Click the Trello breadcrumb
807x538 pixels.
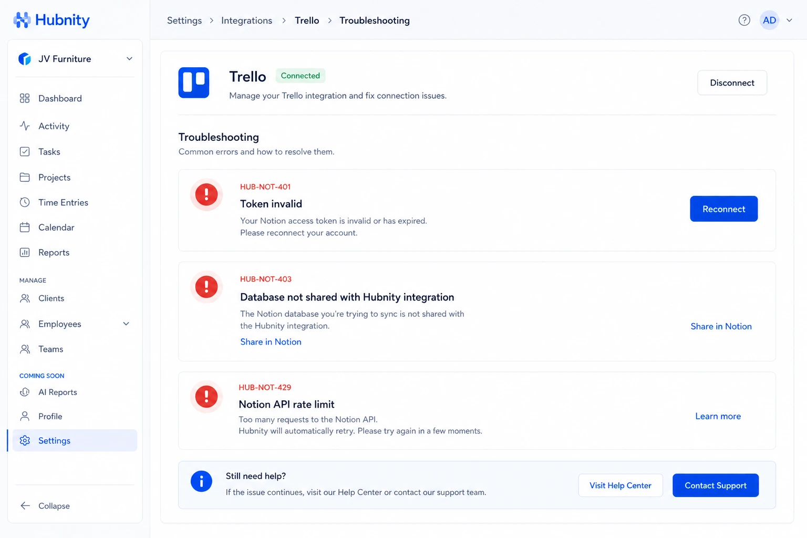coord(307,20)
